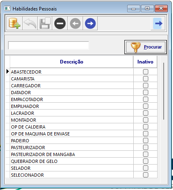The height and width of the screenshot is (190, 173).
Task: Click the undo curved arrow icon
Action: 30,23
